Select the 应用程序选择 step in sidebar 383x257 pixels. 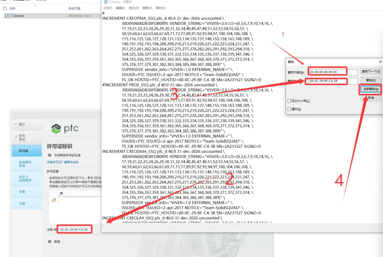point(27,164)
